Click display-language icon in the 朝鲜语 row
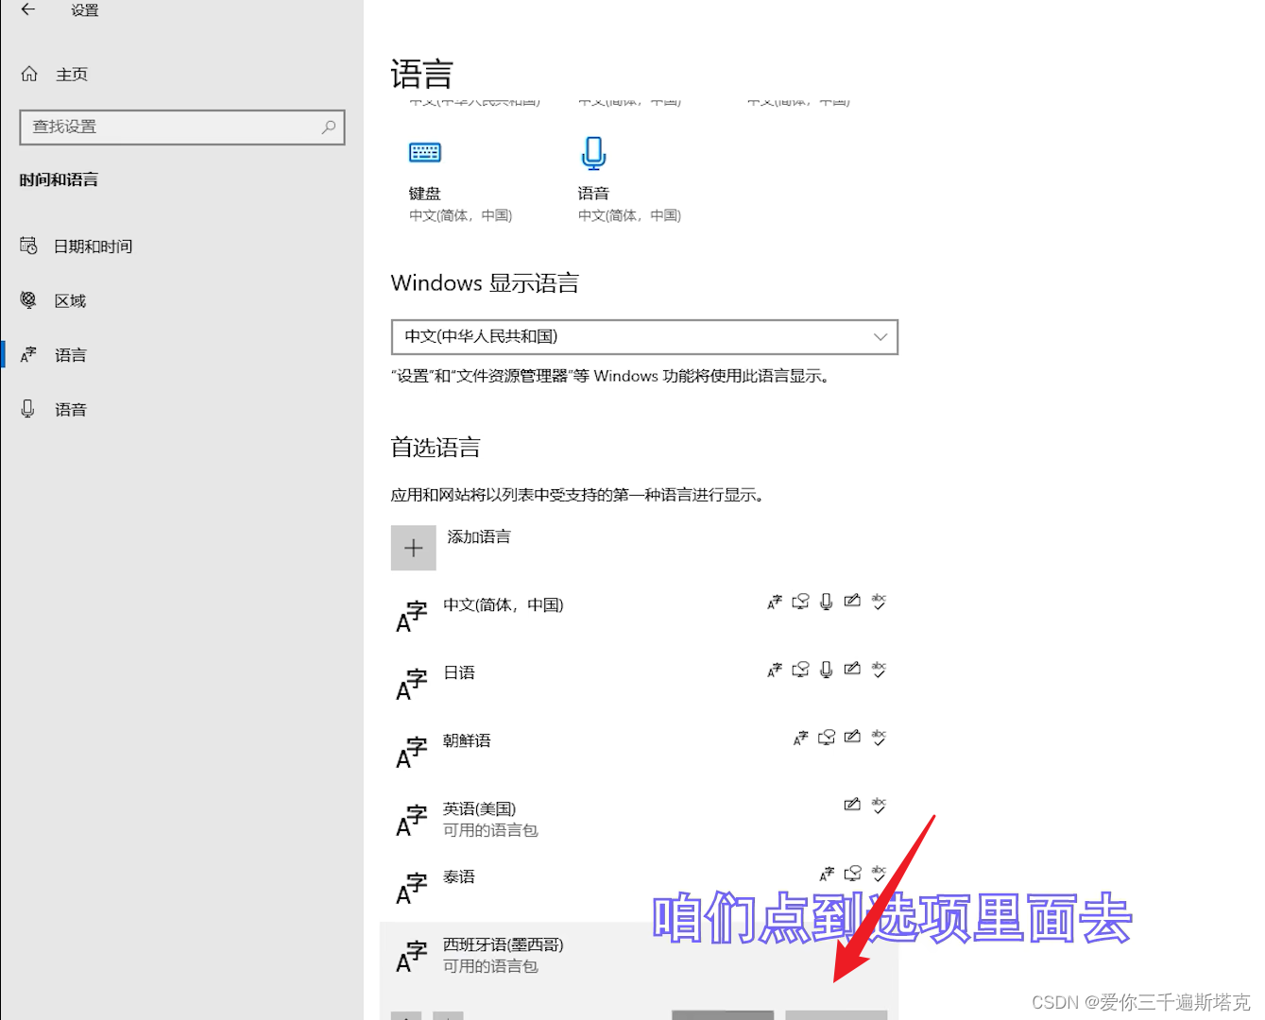 tap(800, 738)
